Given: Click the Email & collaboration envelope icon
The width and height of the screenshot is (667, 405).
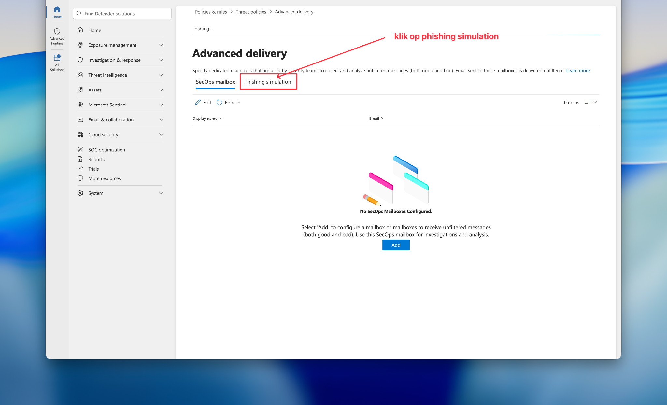Looking at the screenshot, I should click(x=80, y=120).
